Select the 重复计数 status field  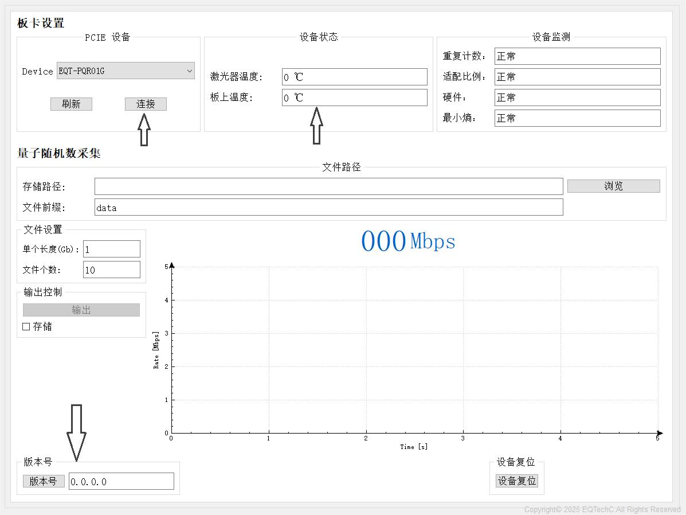tap(577, 56)
